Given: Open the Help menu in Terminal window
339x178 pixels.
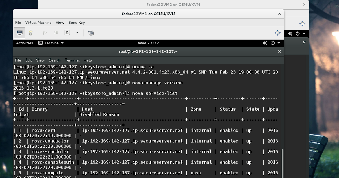Looking at the screenshot, I should 88,60.
